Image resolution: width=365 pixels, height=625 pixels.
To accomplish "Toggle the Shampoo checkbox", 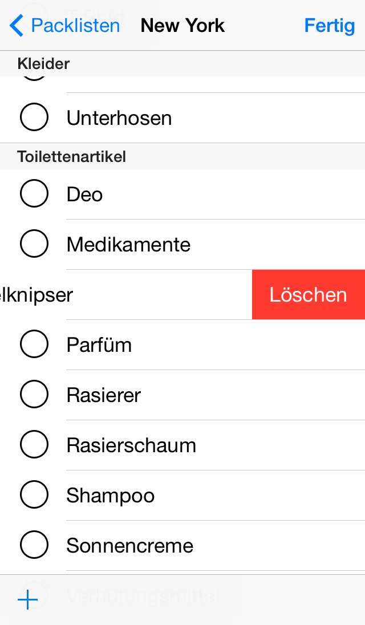I will click(x=34, y=496).
